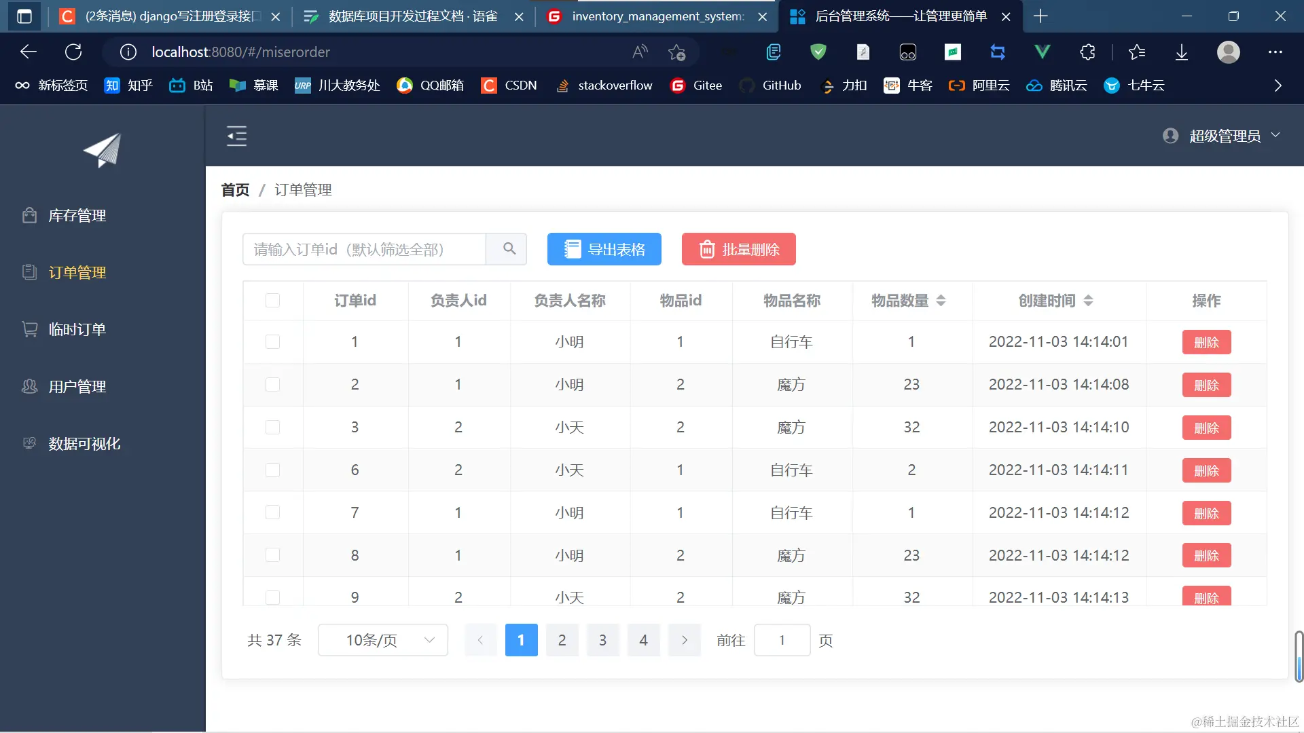Open the stackoverflow bookmark
Screen dimensions: 1304x733
coord(604,86)
